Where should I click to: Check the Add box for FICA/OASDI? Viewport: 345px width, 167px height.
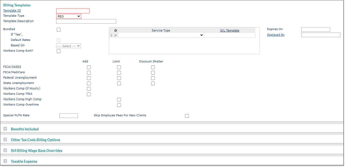pyautogui.click(x=89, y=67)
